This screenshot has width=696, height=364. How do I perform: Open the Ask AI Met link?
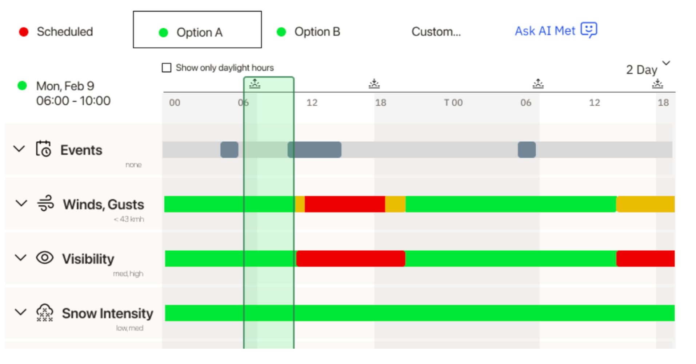point(545,31)
